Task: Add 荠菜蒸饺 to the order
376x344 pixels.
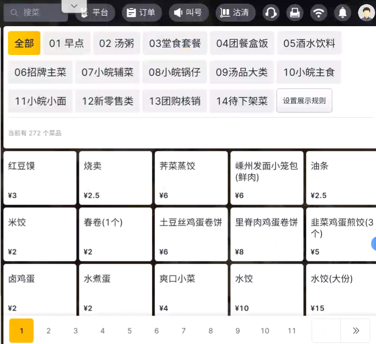Action: click(191, 178)
